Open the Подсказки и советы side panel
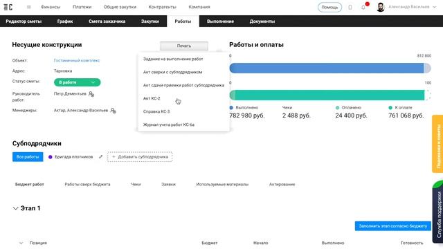 coord(437,144)
